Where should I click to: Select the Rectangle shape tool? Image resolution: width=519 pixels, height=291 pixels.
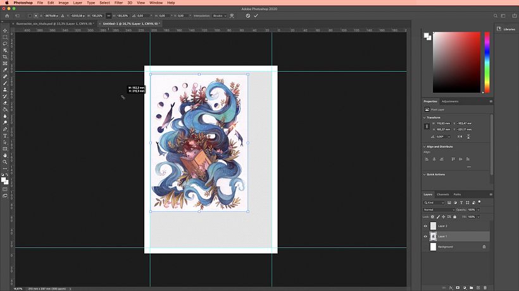pos(5,149)
